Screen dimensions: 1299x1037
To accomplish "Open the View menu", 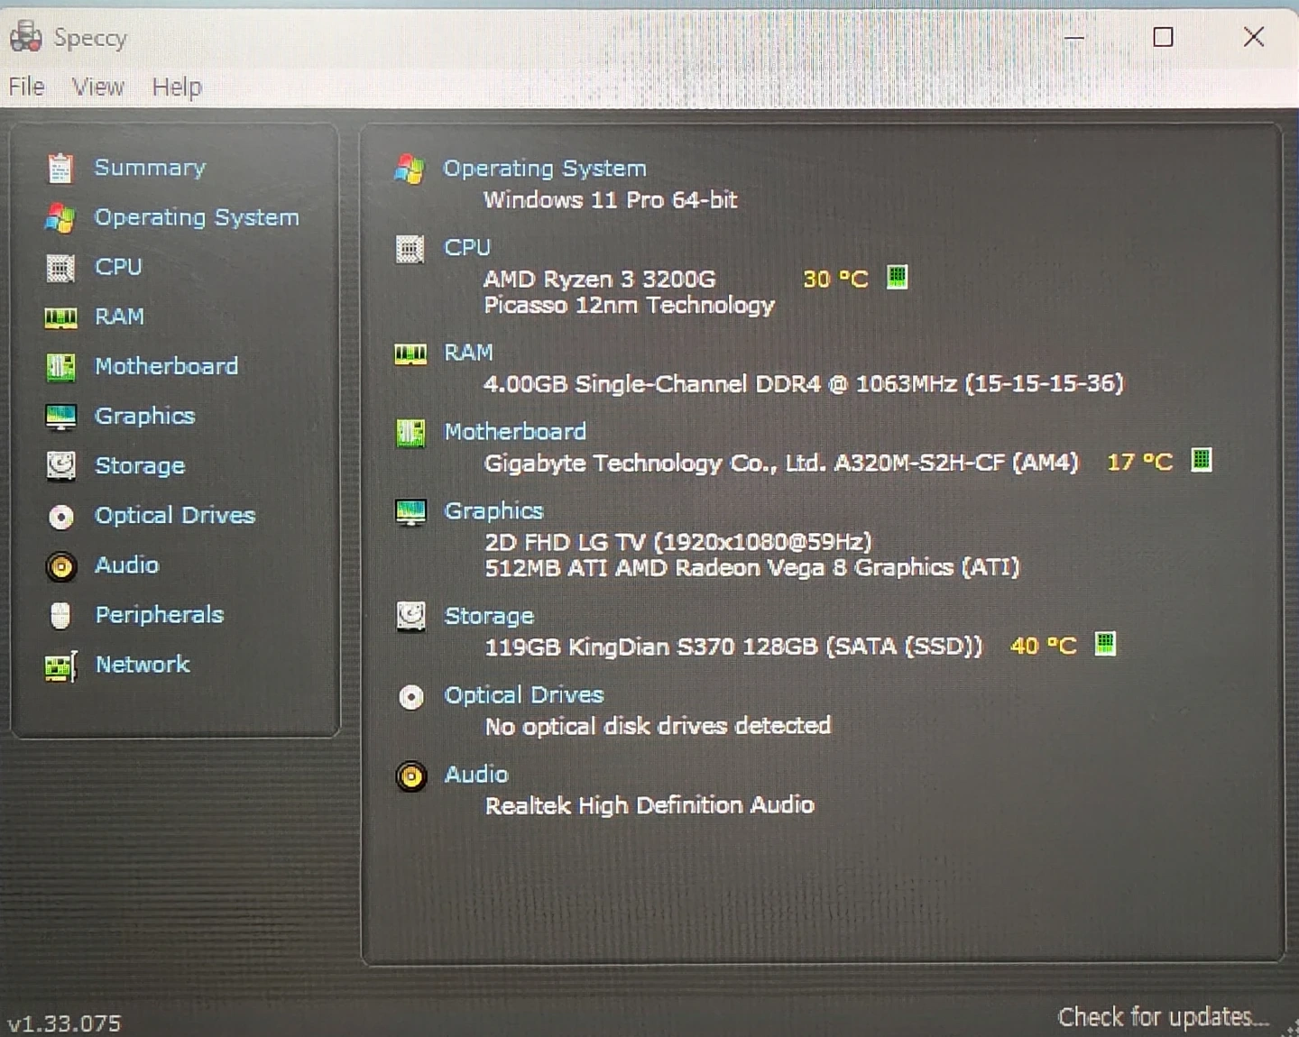I will pyautogui.click(x=97, y=87).
